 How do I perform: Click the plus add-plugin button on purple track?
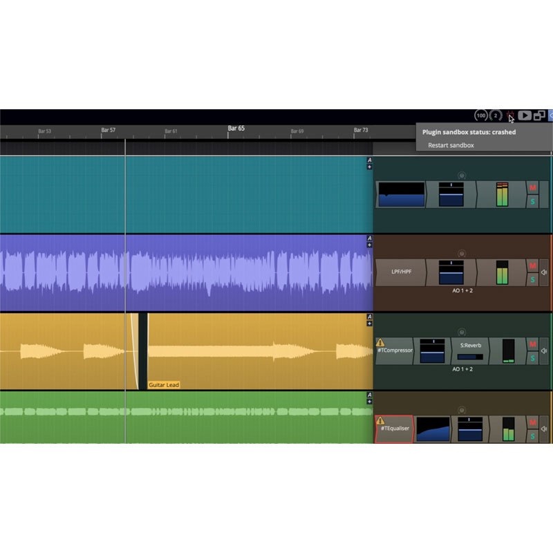coord(369,245)
